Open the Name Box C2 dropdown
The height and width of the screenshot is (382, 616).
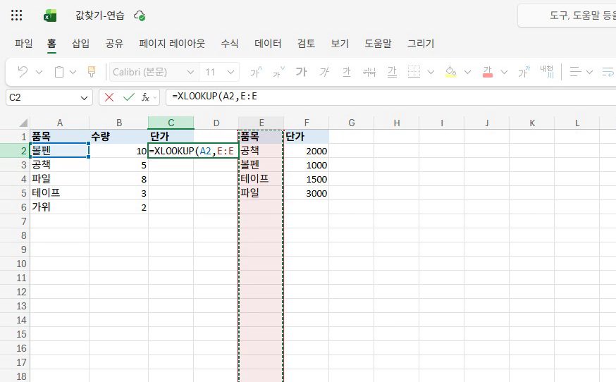point(84,98)
